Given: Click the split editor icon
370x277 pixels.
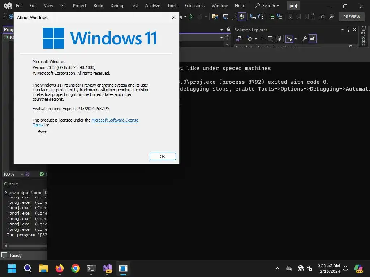Looking at the screenshot, I should 227,38.
